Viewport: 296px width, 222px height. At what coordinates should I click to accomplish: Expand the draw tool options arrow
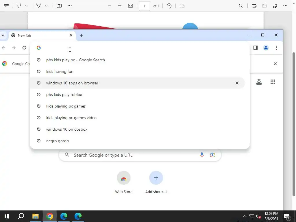pyautogui.click(x=46, y=6)
